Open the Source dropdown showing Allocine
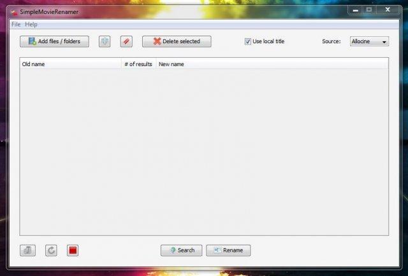The height and width of the screenshot is (276, 408). point(369,41)
